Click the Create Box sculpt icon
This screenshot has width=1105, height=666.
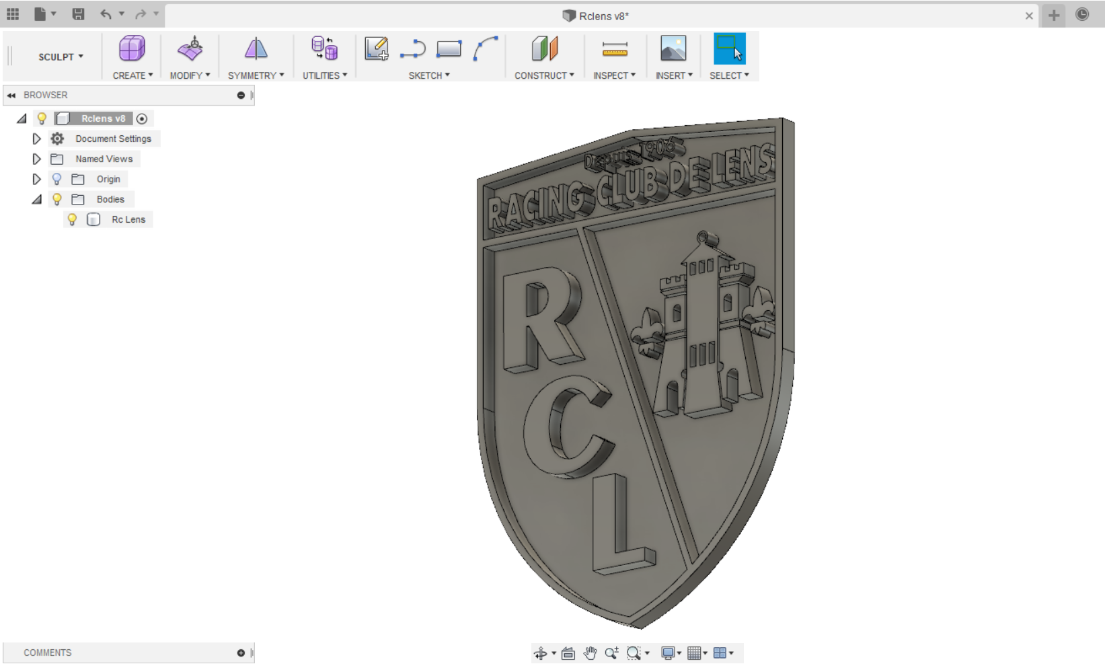132,49
